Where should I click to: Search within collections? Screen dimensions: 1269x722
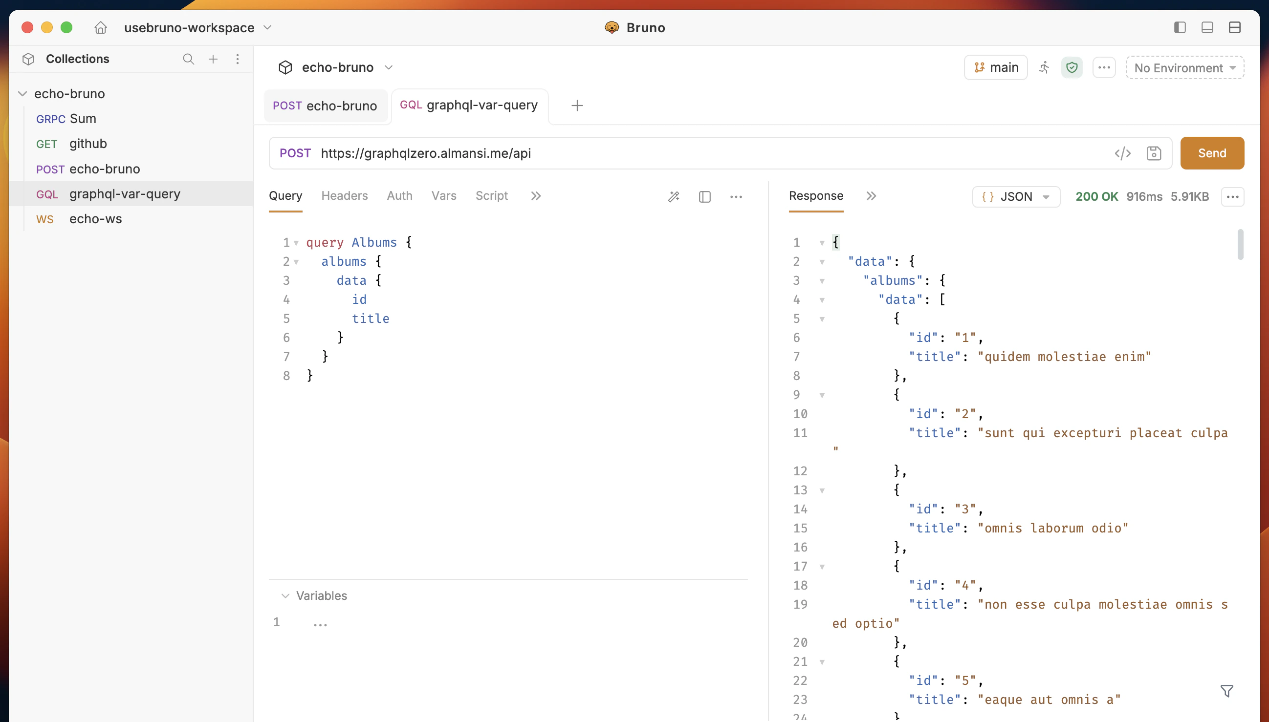point(188,59)
